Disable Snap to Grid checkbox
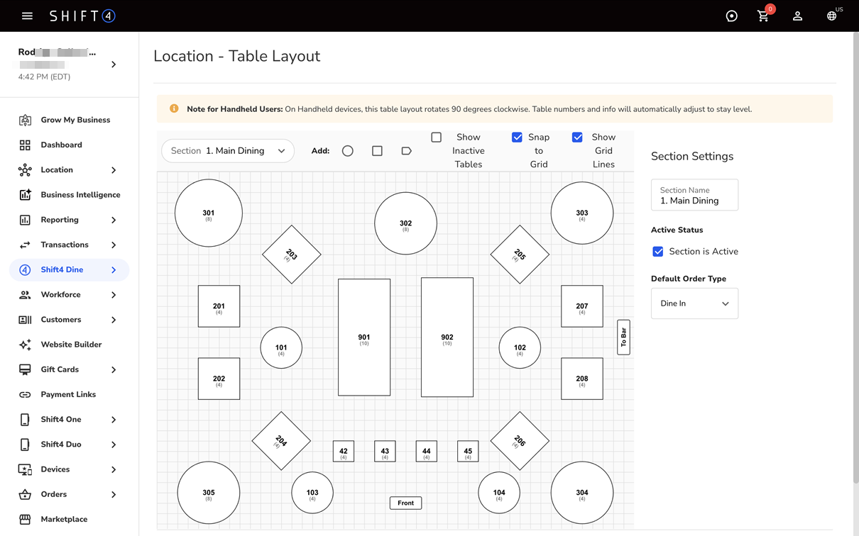The image size is (859, 536). (517, 138)
